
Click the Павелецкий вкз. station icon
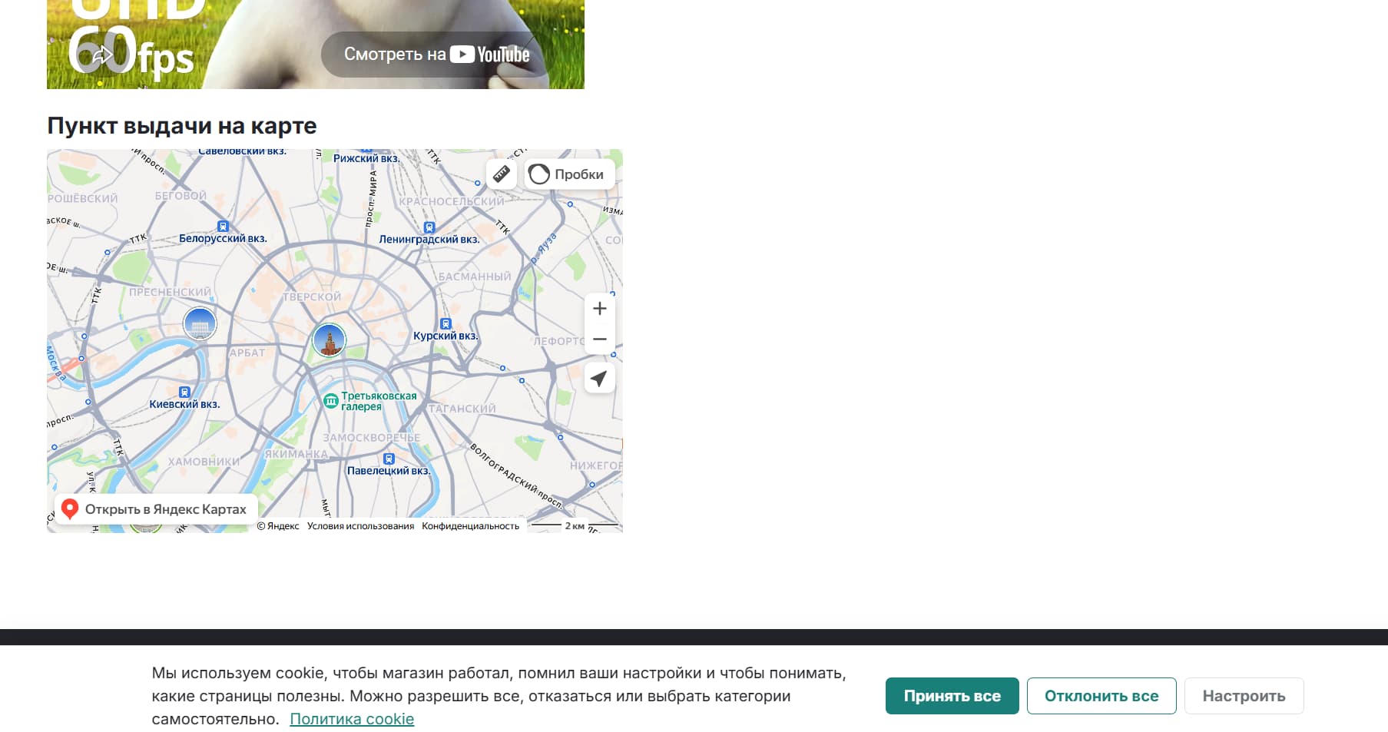(389, 459)
